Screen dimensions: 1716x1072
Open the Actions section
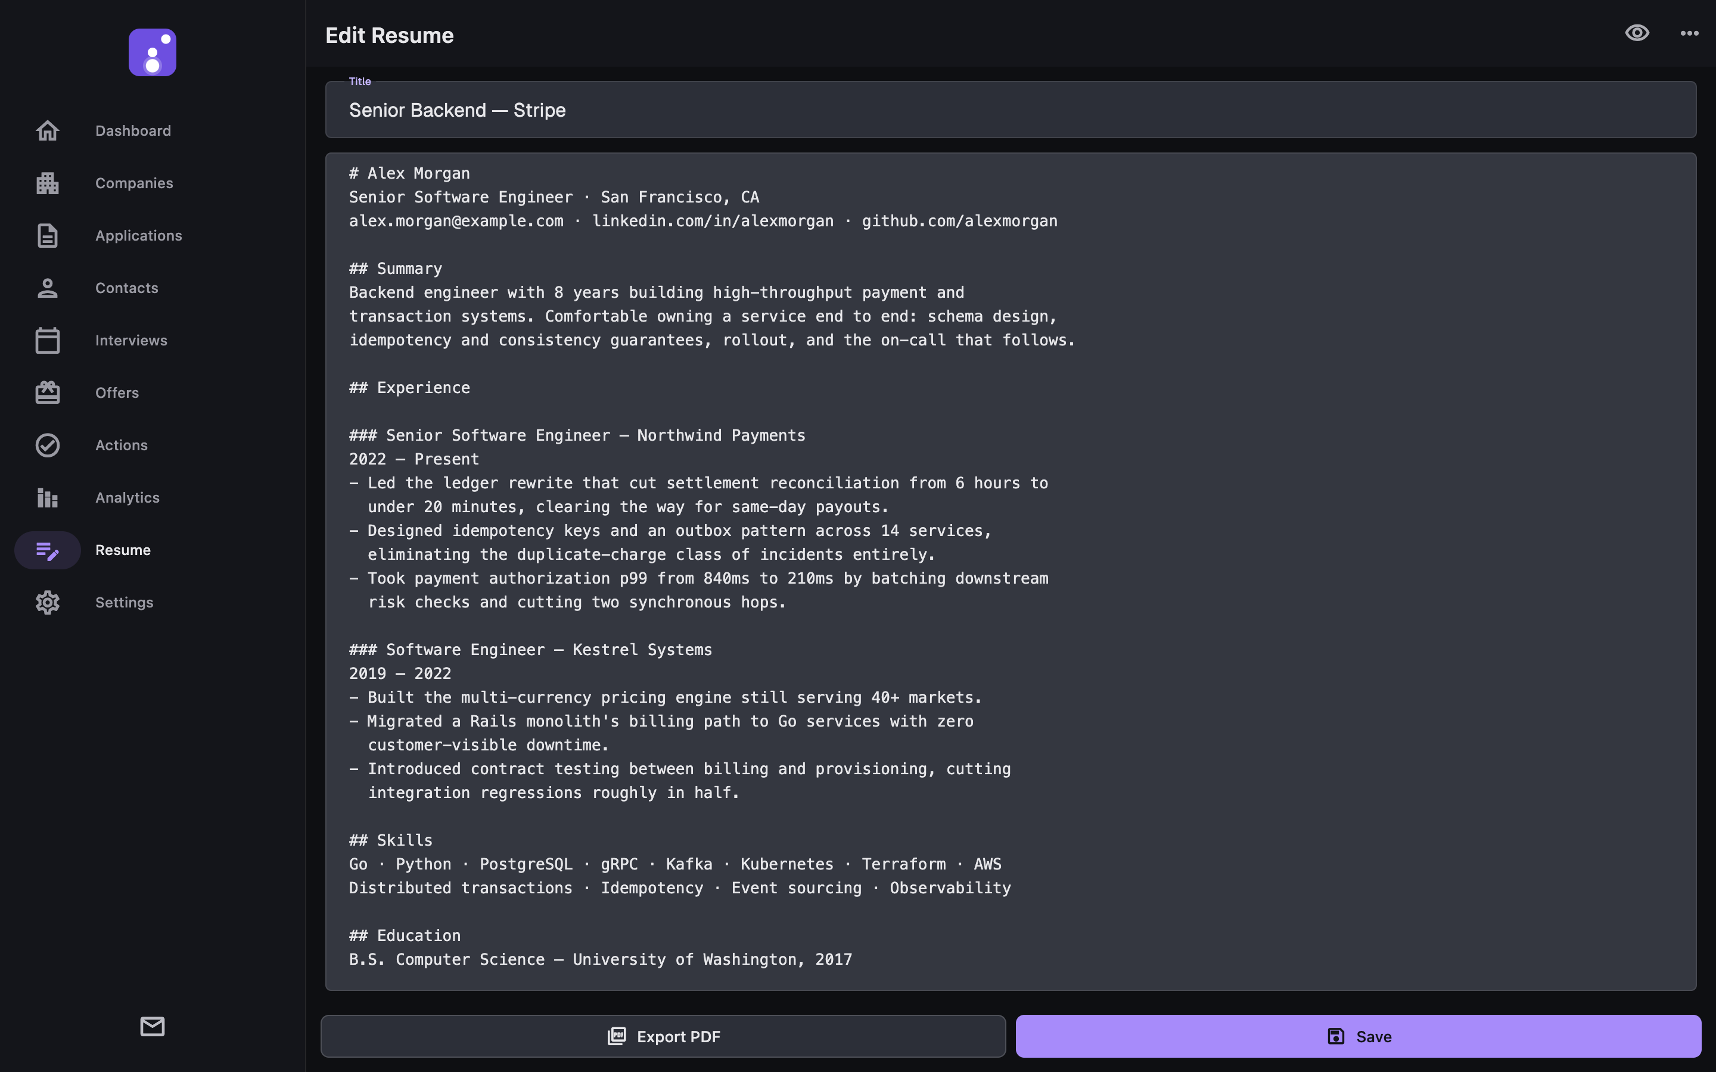[x=122, y=445]
